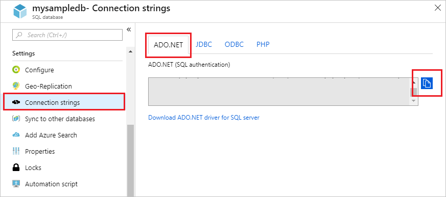Download ADO.NET driver for SQL server

pyautogui.click(x=204, y=118)
